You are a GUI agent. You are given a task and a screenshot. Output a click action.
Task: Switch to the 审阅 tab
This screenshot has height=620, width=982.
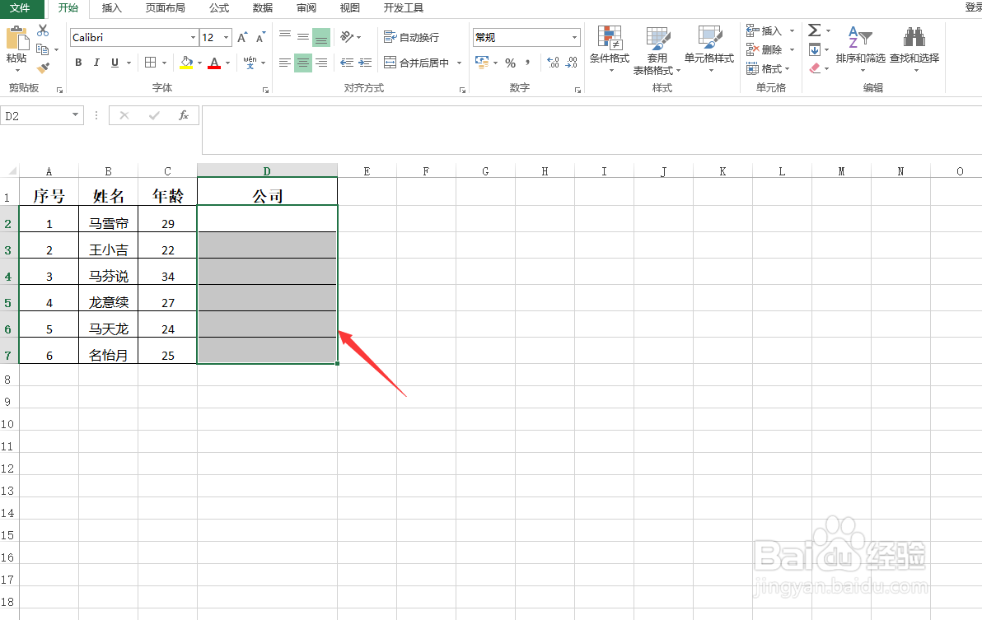(306, 8)
